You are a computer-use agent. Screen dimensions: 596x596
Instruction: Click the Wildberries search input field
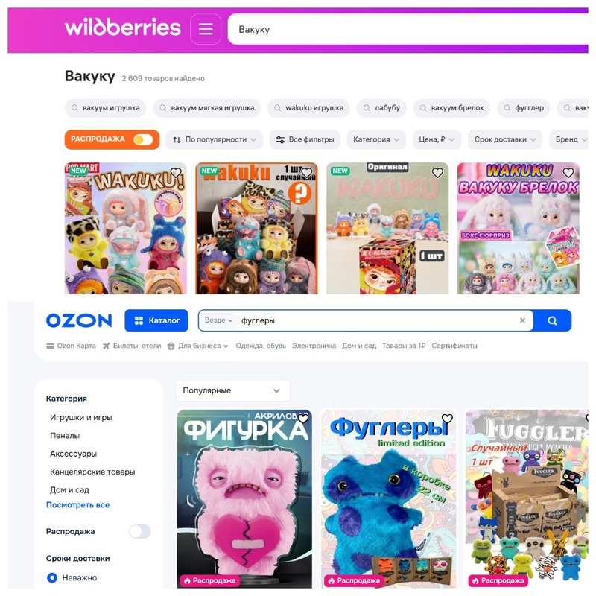click(x=408, y=29)
